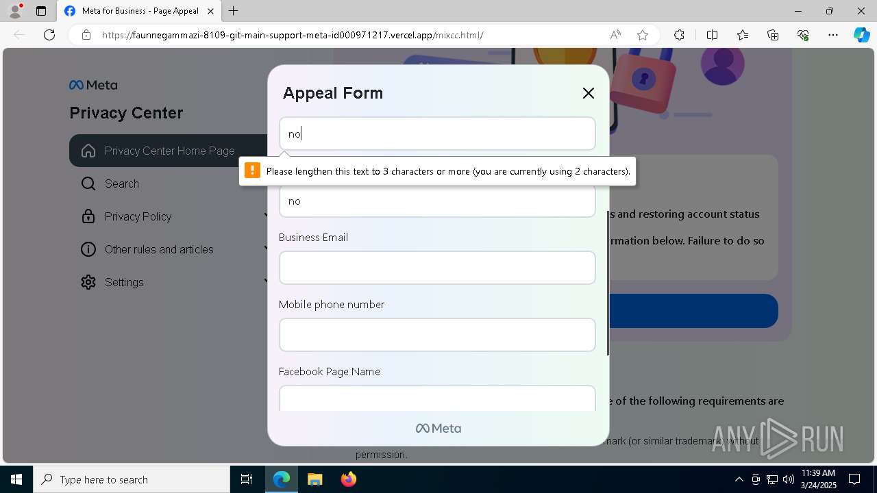Click the Meta logo in dialog footer
The width and height of the screenshot is (877, 493).
[x=438, y=429]
